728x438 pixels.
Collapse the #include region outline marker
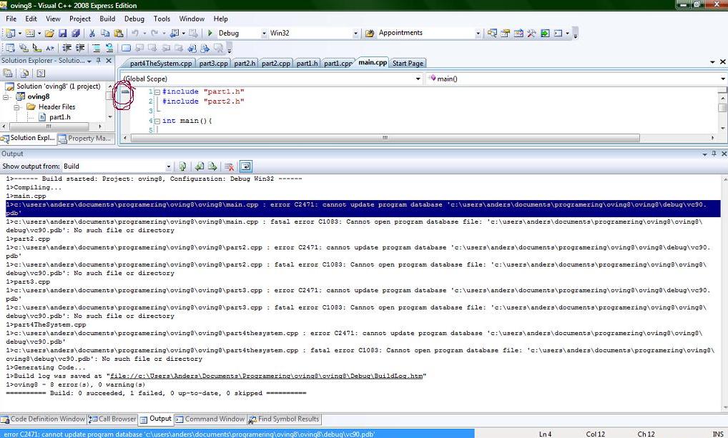[x=157, y=92]
